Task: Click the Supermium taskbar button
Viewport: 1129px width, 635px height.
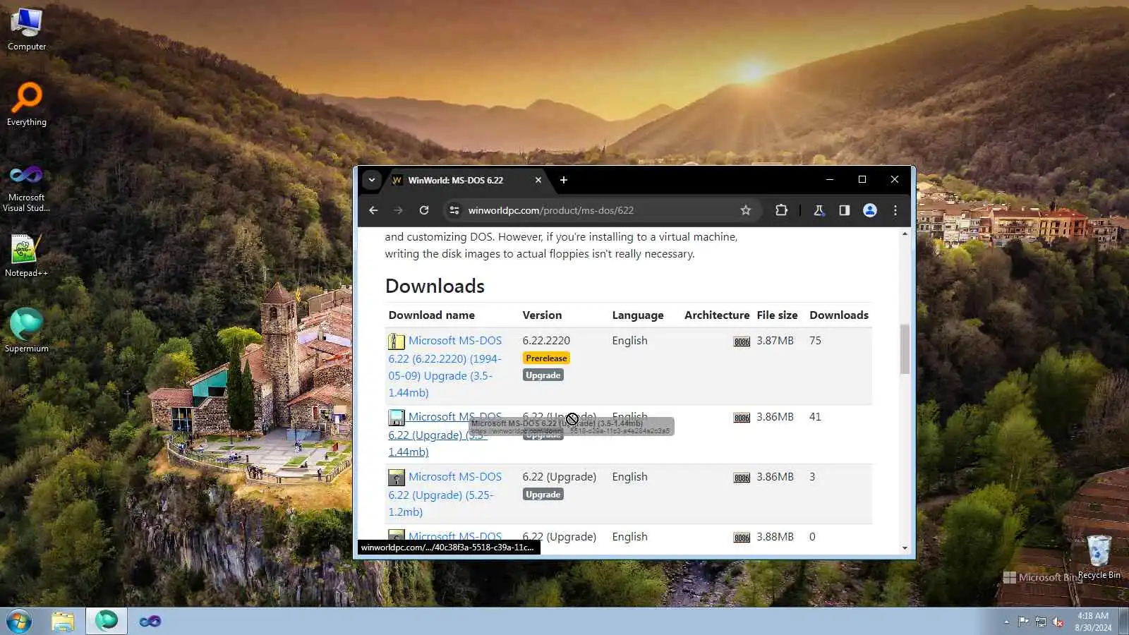Action: point(107,621)
